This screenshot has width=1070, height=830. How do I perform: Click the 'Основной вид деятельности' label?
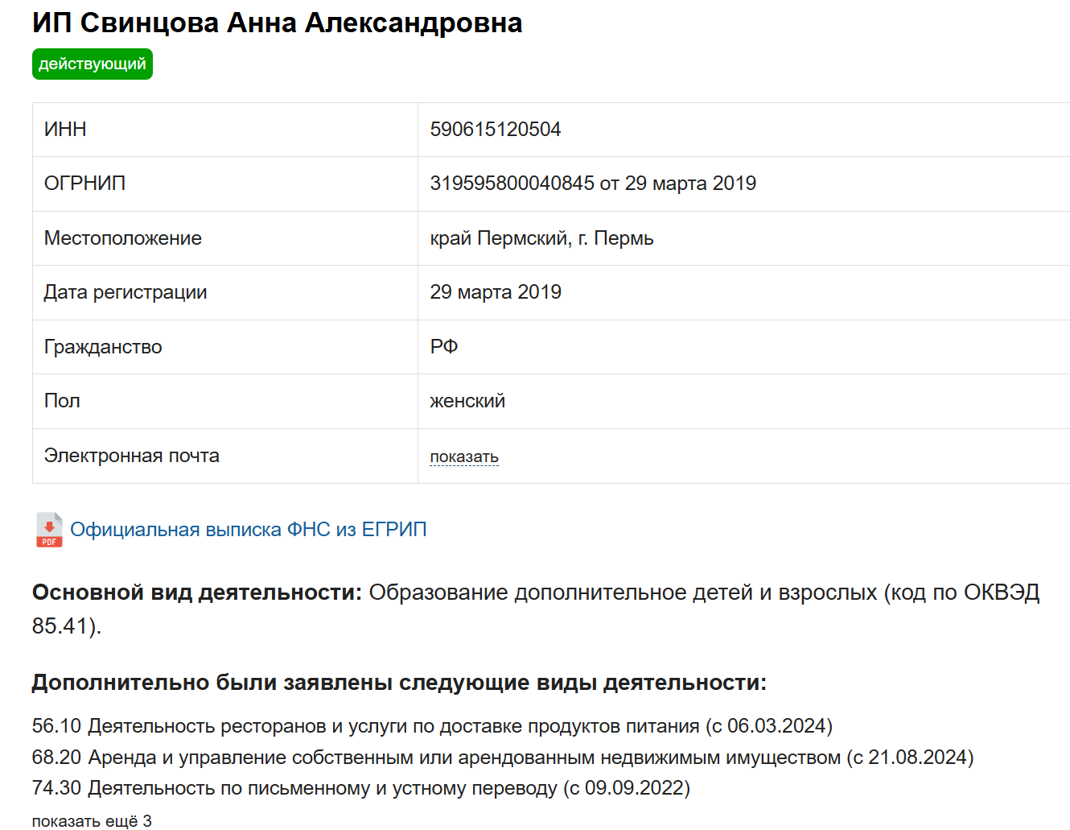[197, 593]
